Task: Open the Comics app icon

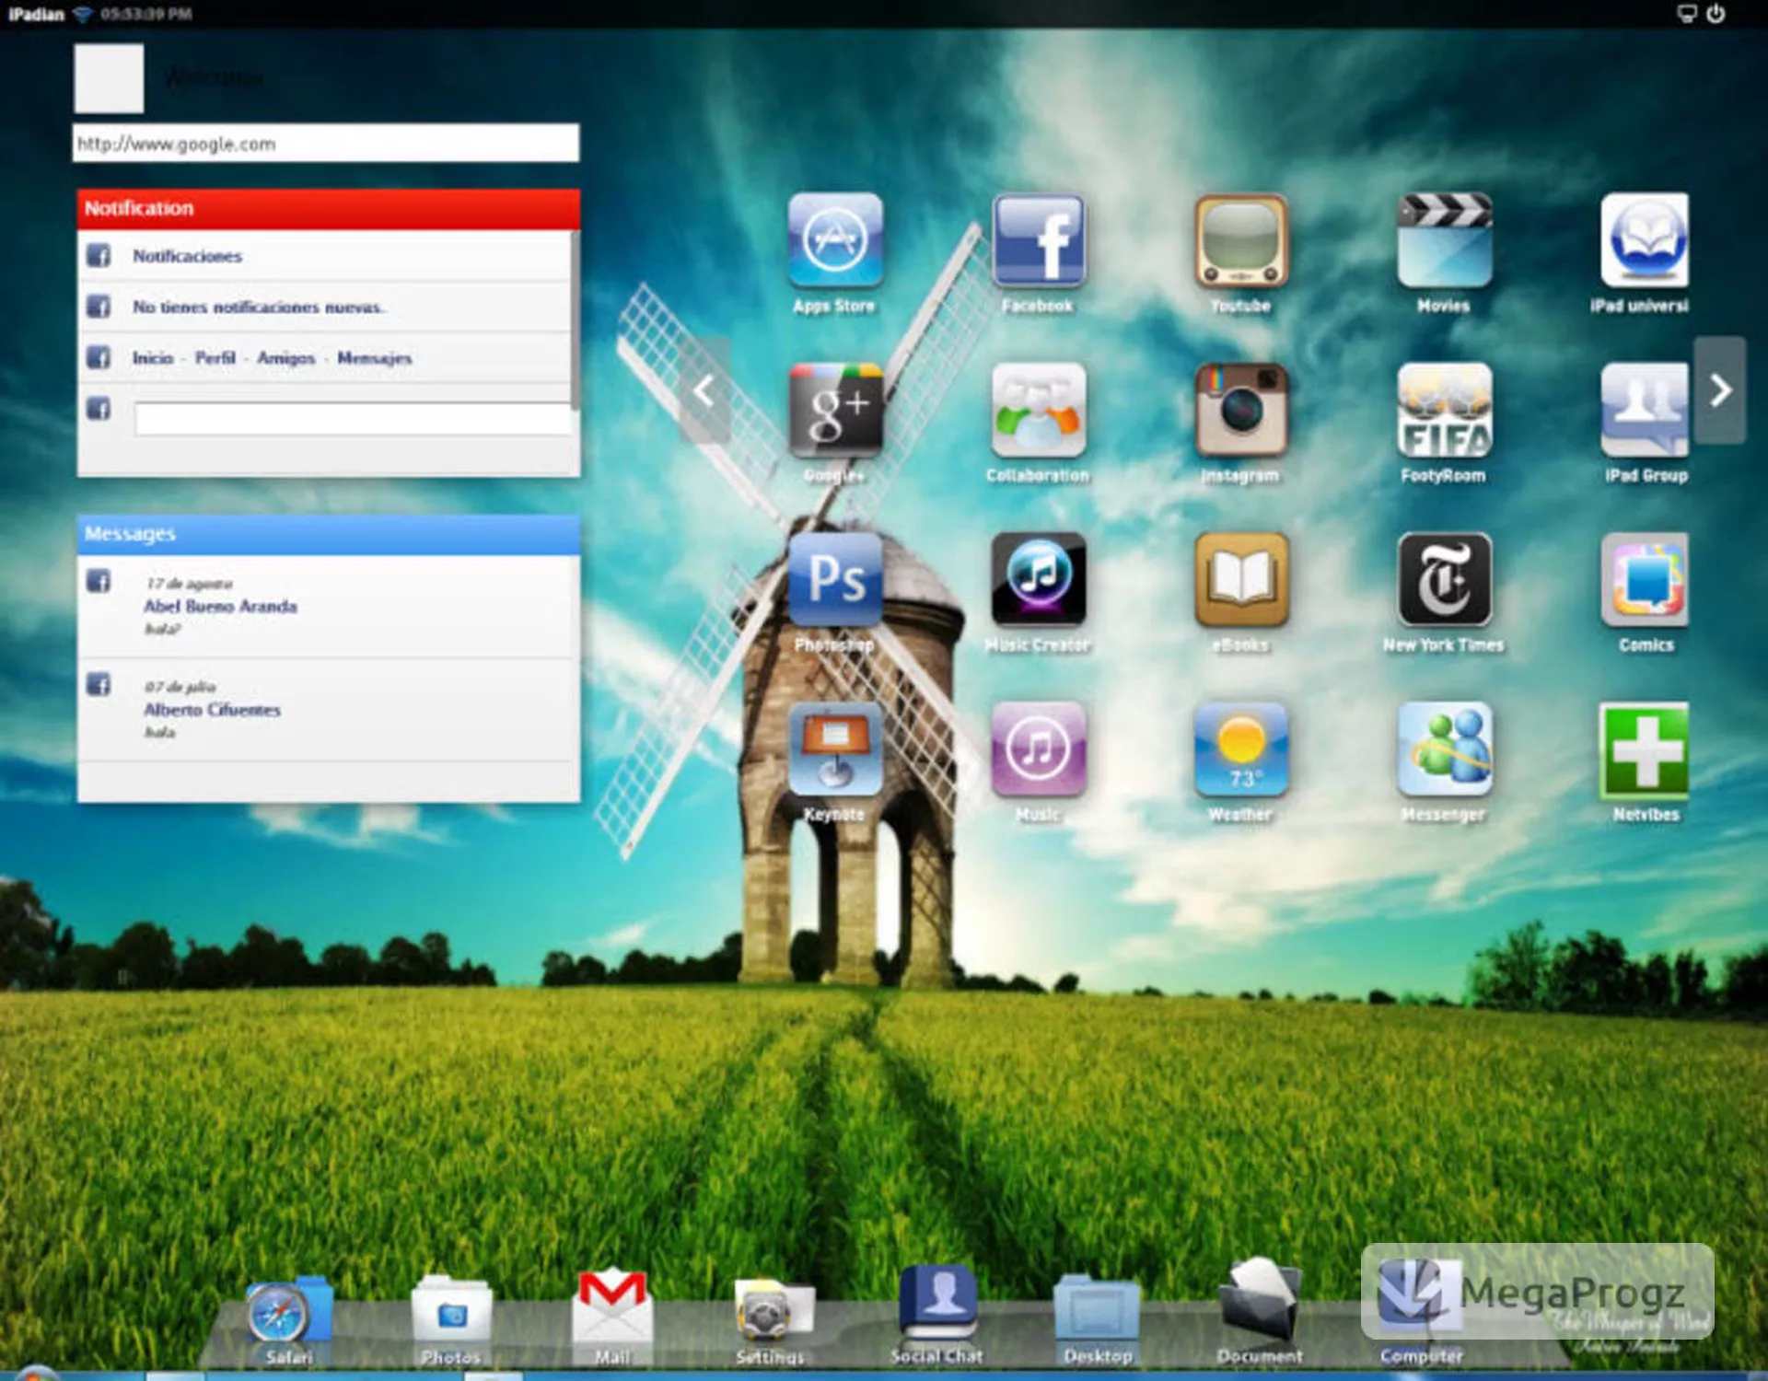Action: (1645, 579)
